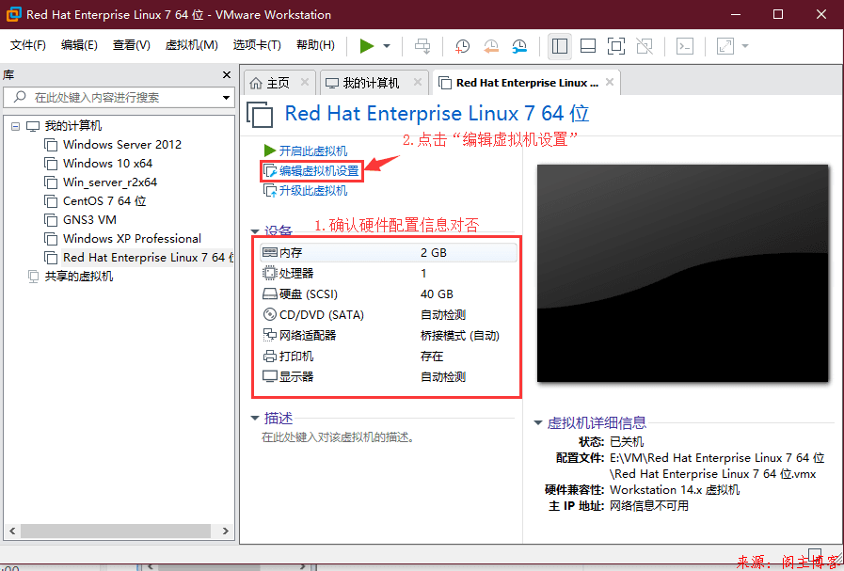
Task: Click the Unity mode toolbar icon
Action: (645, 46)
